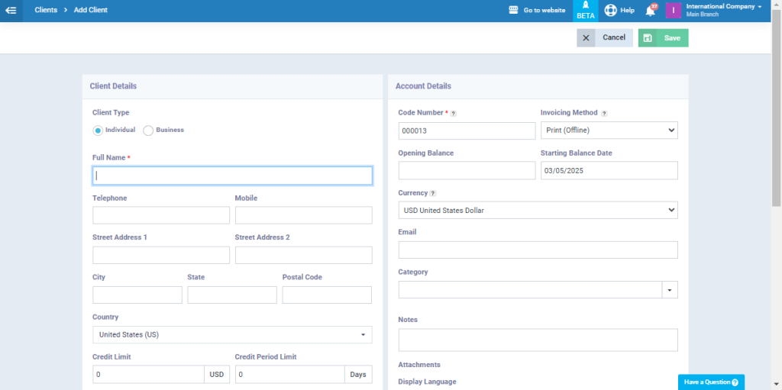The image size is (782, 390).
Task: Open the notifications bell
Action: click(x=651, y=11)
